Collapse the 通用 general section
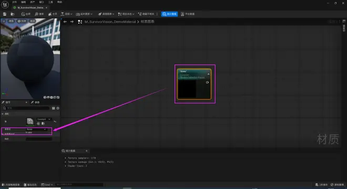Screen dimensions: 347x189 pos(3,114)
